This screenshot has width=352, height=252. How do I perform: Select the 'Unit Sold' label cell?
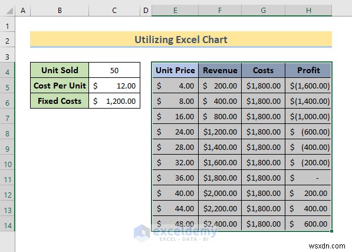[x=60, y=70]
